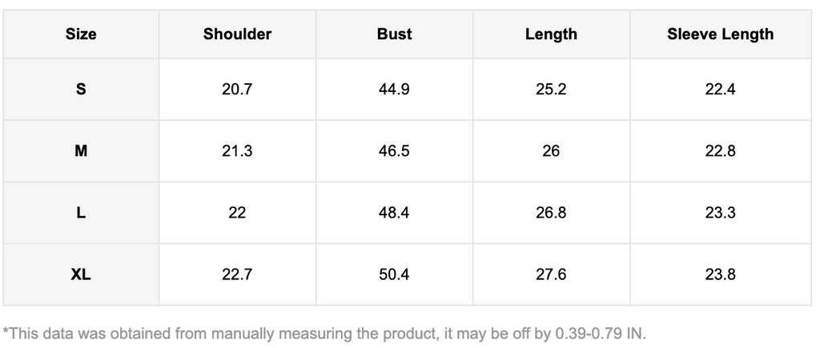820x348 pixels.
Task: Select size M length cell showing 26
Action: (x=551, y=150)
